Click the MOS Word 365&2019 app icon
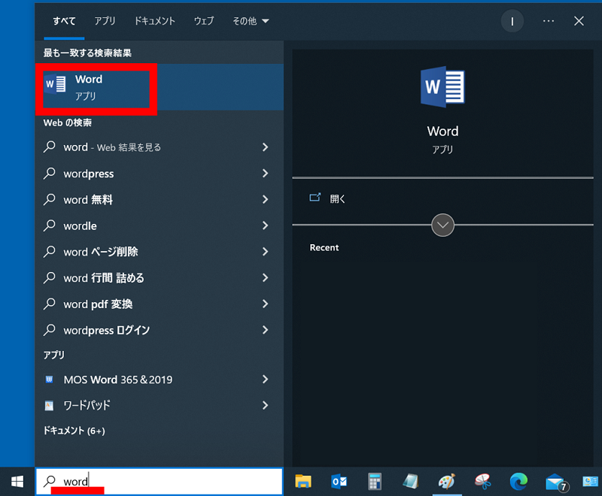This screenshot has height=496, width=602. coord(49,380)
